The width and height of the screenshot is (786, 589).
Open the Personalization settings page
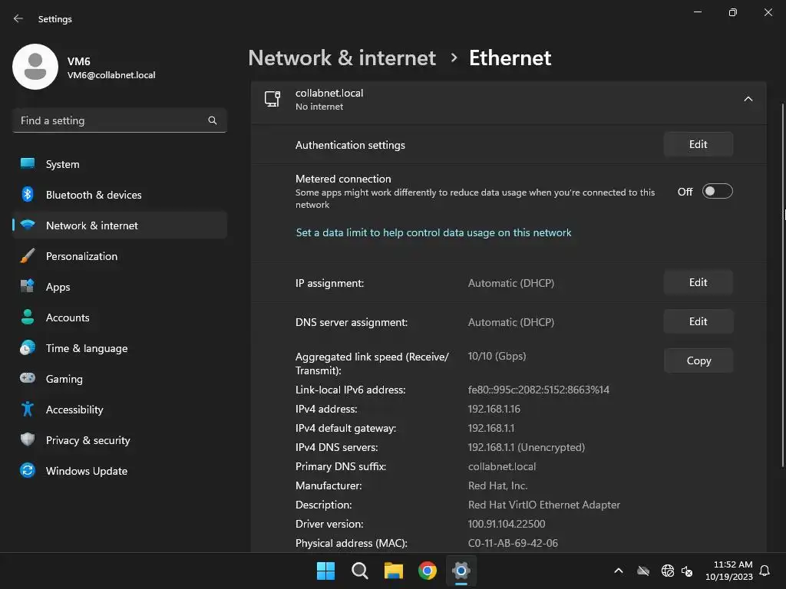[x=81, y=256]
